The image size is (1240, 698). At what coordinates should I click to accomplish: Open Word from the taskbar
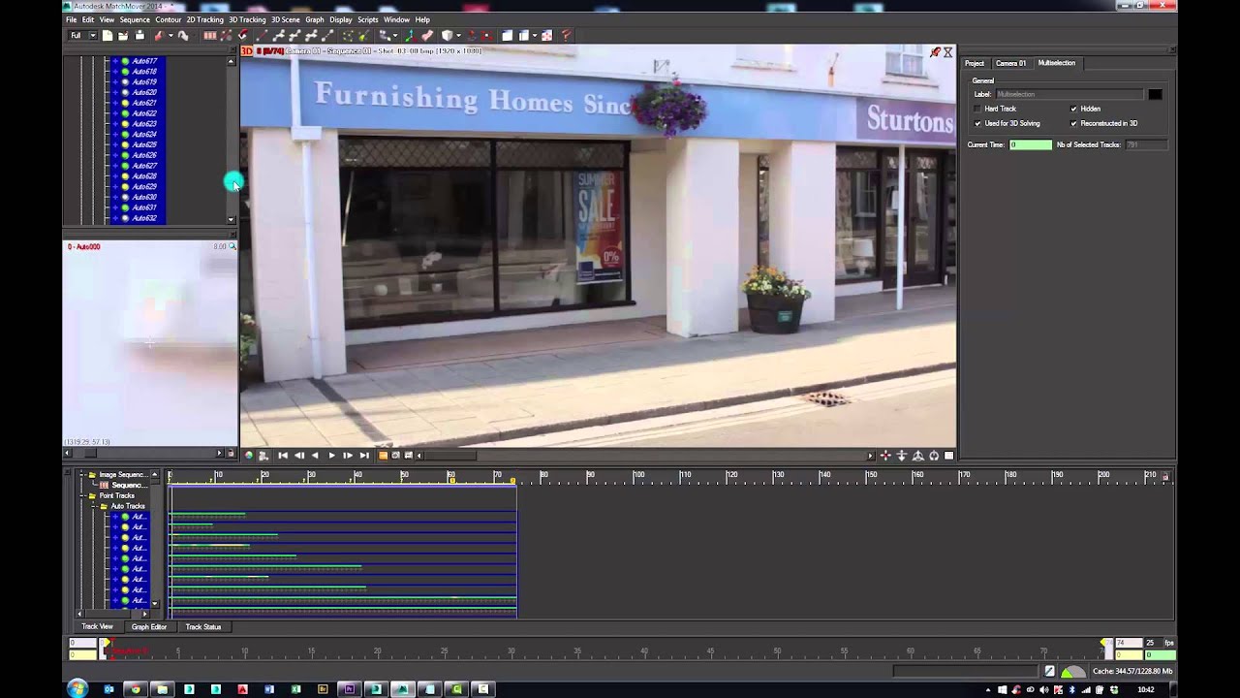tap(269, 689)
